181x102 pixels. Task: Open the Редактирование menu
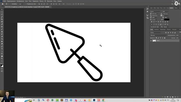(11, 1)
